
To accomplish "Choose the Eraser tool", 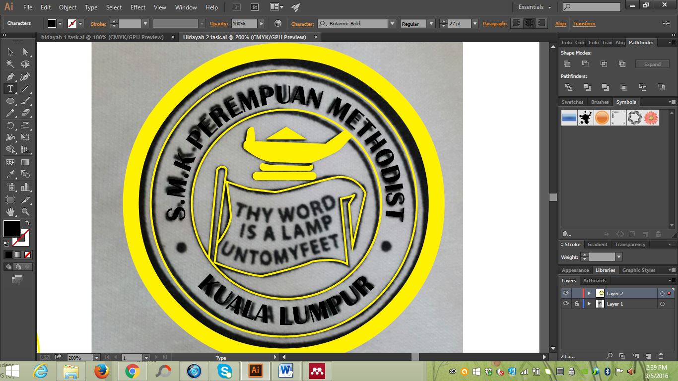I will 25,113.
